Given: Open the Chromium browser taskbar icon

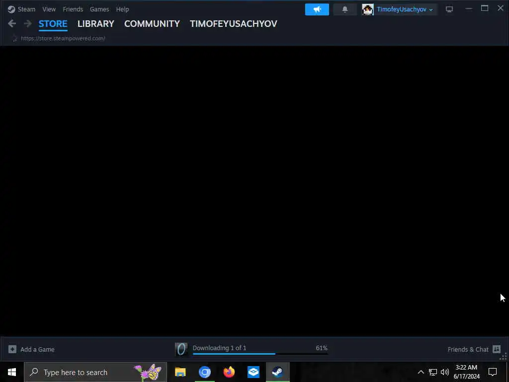Looking at the screenshot, I should pyautogui.click(x=205, y=372).
